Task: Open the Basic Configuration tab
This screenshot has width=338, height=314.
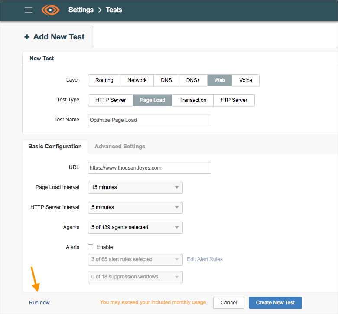Action: click(55, 147)
